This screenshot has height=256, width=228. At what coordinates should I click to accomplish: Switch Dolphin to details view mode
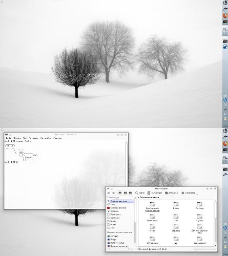point(125,193)
